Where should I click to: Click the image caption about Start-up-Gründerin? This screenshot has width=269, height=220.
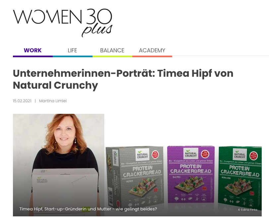tap(88, 209)
